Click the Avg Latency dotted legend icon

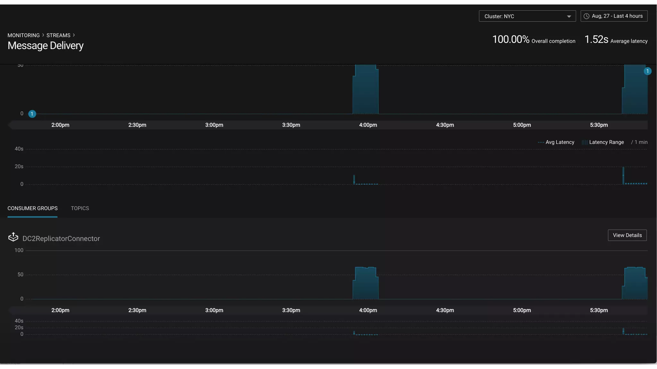coord(541,142)
